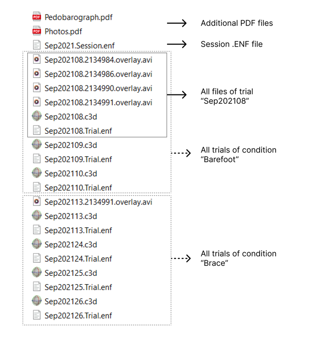The image size is (321, 340).
Task: Click the Sep202124.c3d file icon
Action: click(x=37, y=245)
